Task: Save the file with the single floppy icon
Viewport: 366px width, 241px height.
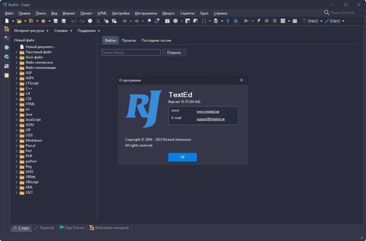Action: 55,21
